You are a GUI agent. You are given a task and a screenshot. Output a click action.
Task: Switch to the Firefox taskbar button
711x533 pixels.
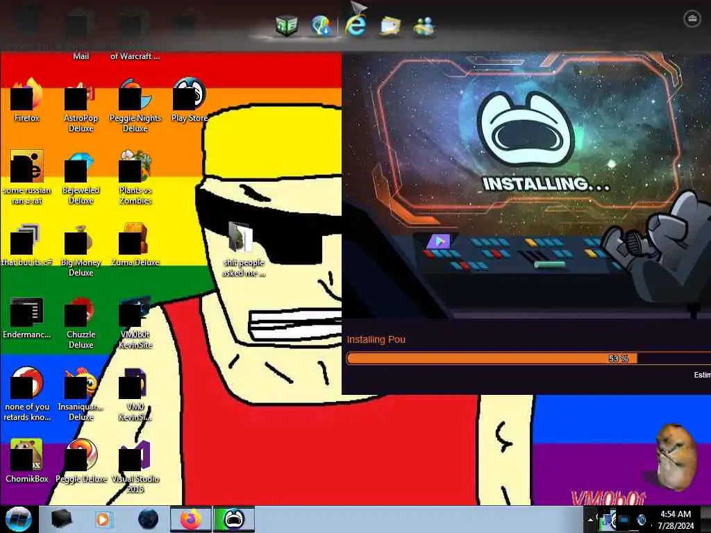pos(190,519)
